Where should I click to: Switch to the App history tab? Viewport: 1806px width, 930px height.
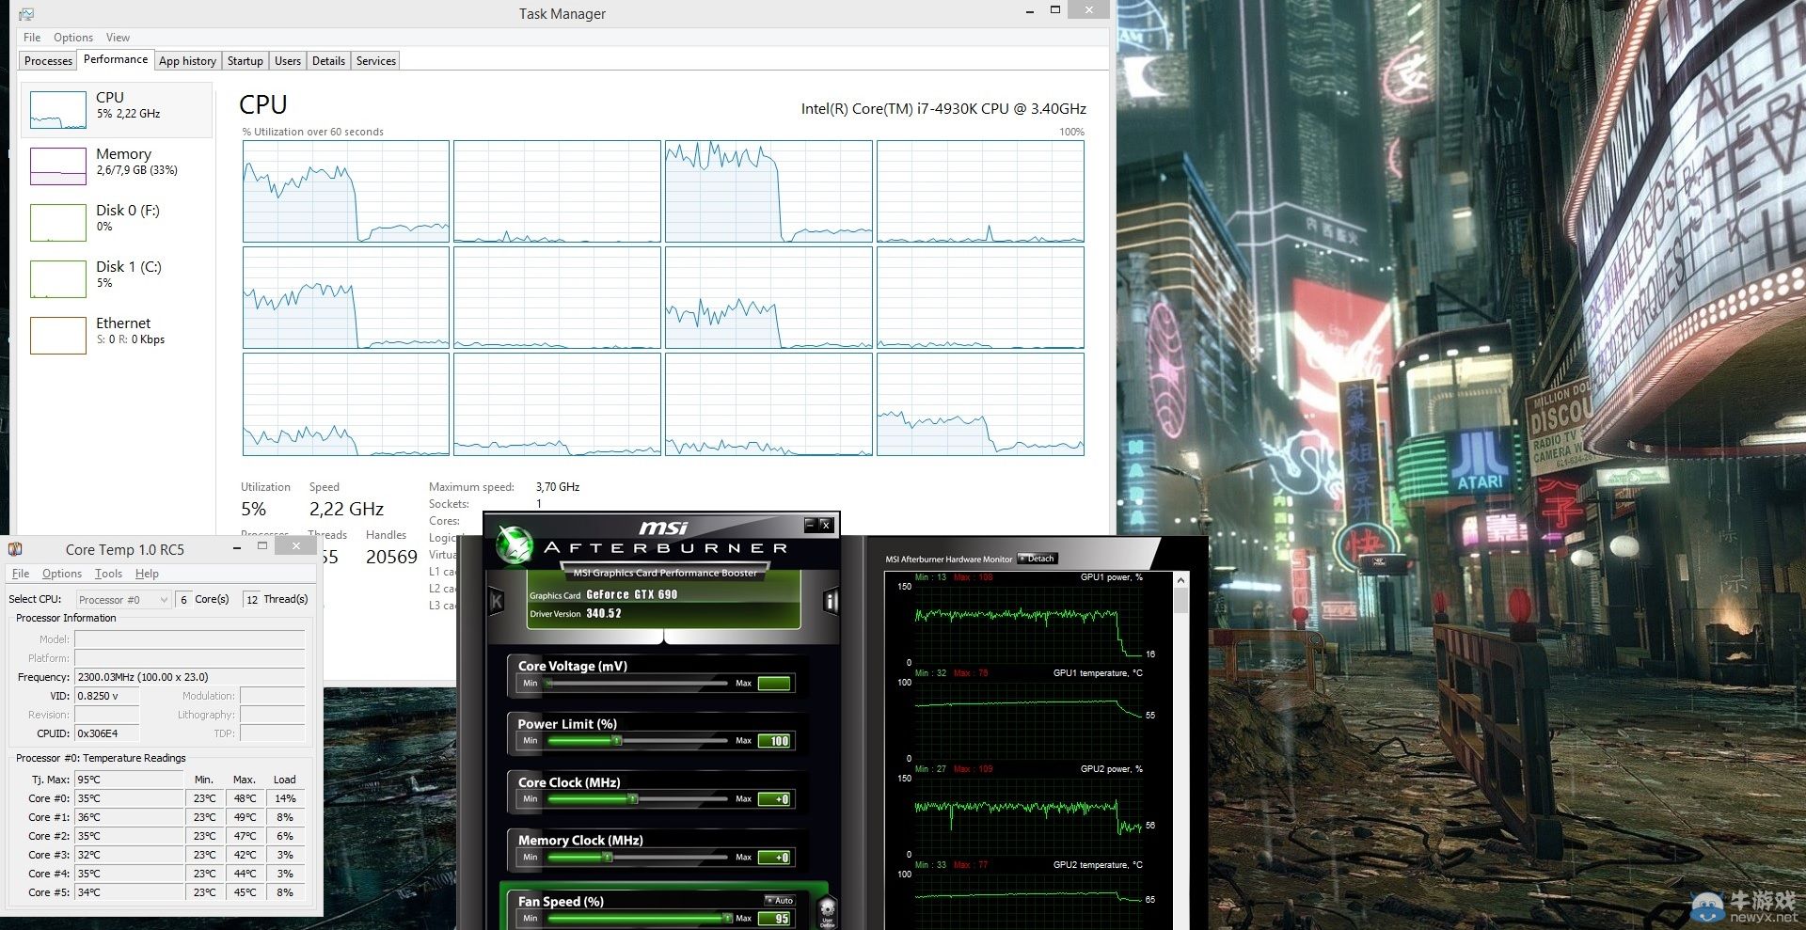click(187, 61)
